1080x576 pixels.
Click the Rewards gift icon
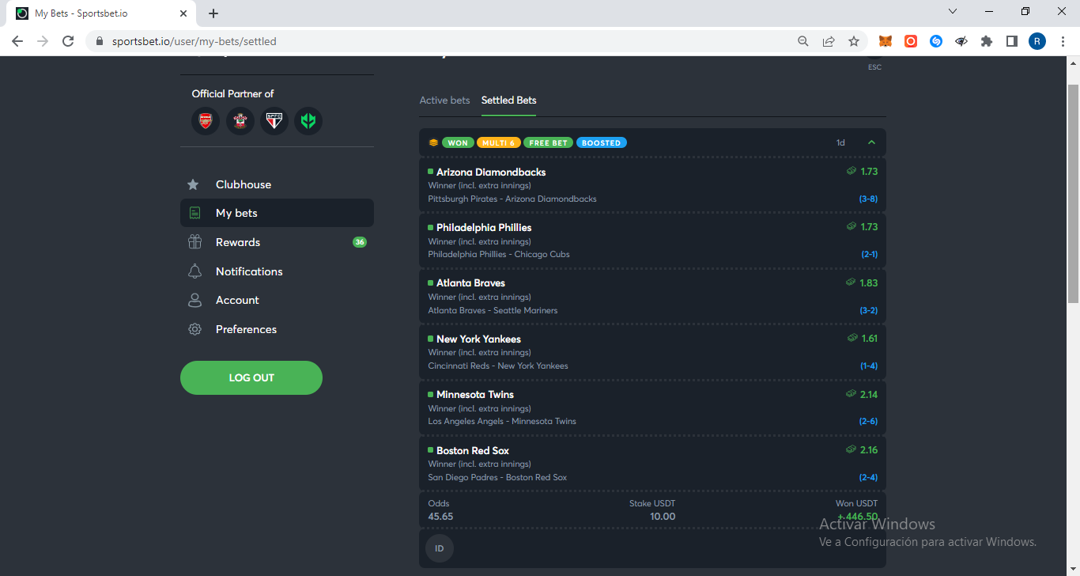tap(194, 242)
